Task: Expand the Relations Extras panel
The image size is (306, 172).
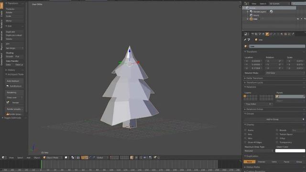Action: [x=254, y=109]
